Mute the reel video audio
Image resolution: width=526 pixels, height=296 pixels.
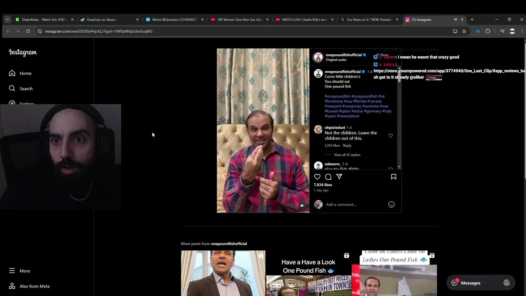coord(302,206)
